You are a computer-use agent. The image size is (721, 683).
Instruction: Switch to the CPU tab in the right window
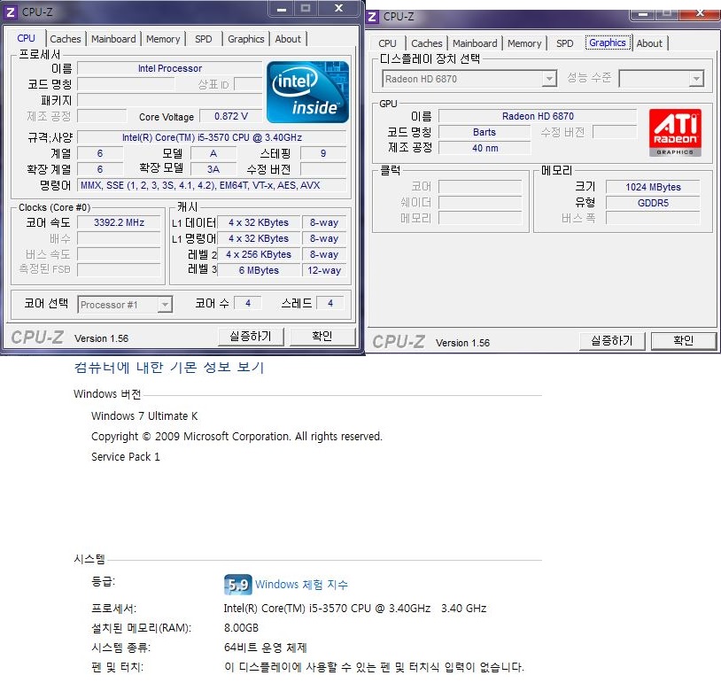[x=387, y=43]
